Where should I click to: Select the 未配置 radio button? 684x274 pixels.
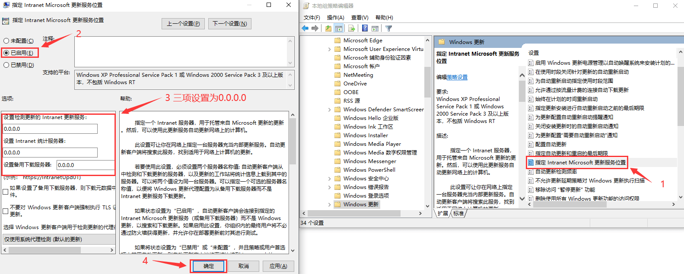[6, 41]
